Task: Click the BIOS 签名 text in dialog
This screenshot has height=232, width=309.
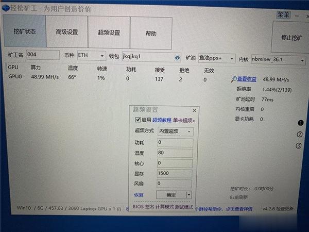Action: pos(143,207)
